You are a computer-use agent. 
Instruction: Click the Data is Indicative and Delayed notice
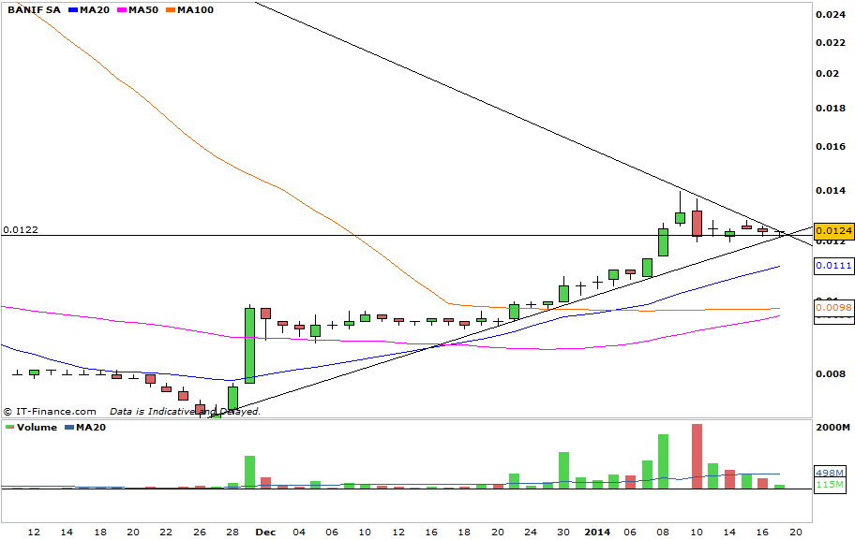pos(186,412)
